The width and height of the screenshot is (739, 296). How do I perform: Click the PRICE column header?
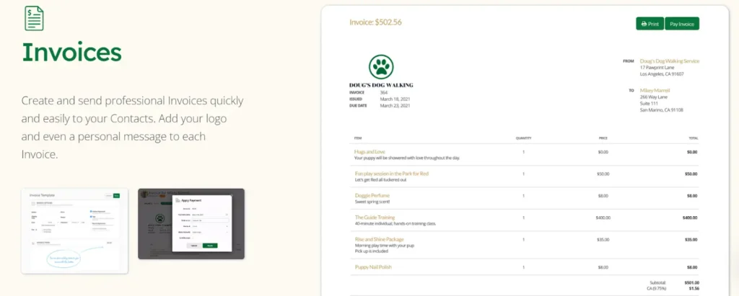(603, 137)
